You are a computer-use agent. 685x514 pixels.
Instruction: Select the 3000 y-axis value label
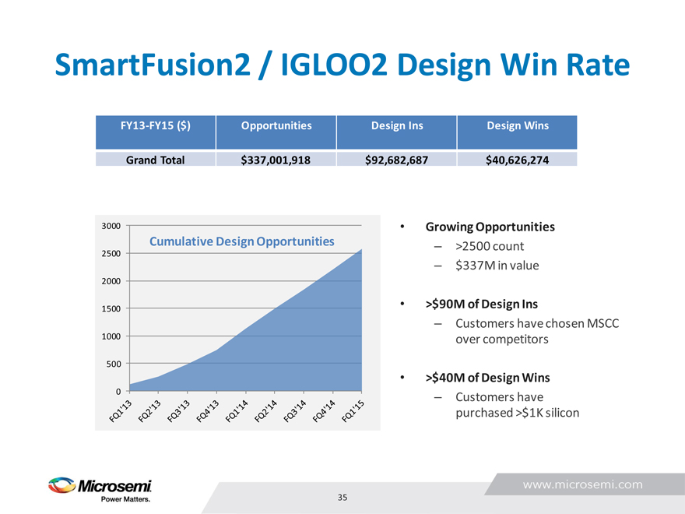[111, 226]
